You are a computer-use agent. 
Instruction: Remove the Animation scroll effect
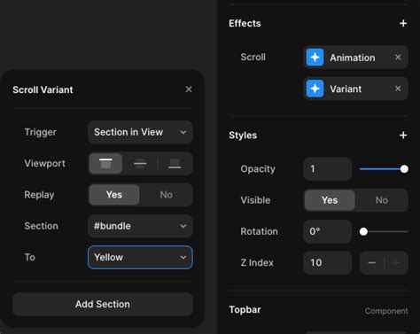click(398, 57)
